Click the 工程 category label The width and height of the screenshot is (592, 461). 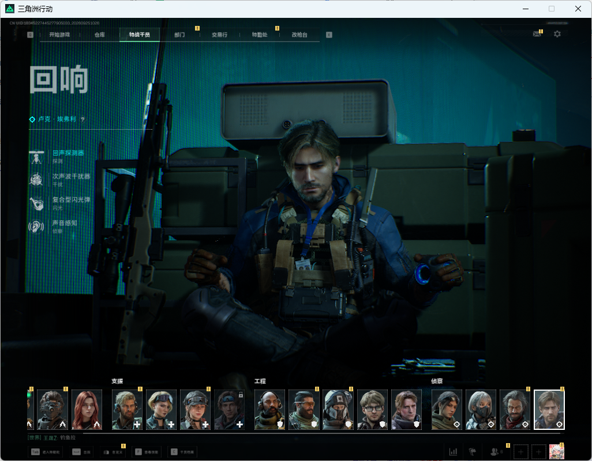click(x=260, y=381)
